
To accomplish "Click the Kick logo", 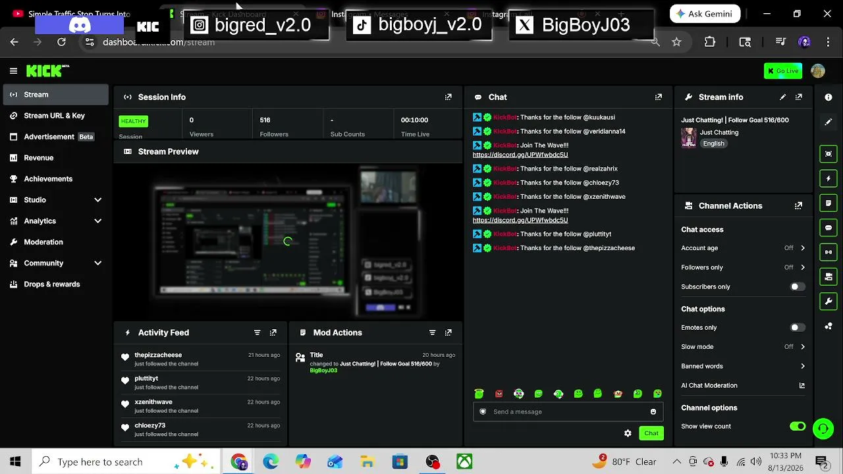I will click(47, 70).
